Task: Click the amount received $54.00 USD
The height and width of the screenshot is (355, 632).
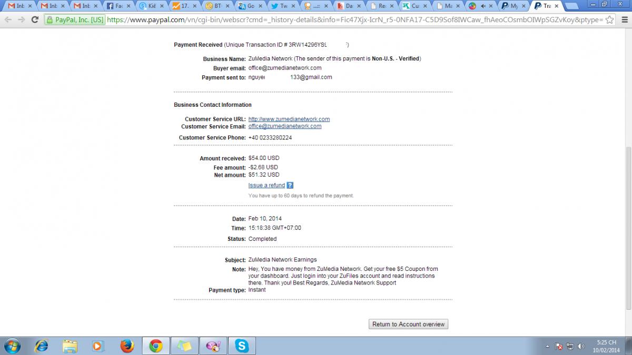Action: pyautogui.click(x=264, y=158)
